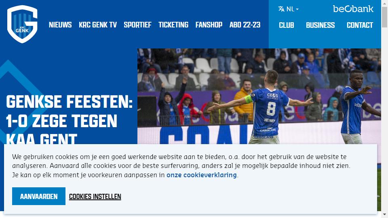Open the Club menu
Image resolution: width=388 pixels, height=218 pixels.
pyautogui.click(x=287, y=25)
